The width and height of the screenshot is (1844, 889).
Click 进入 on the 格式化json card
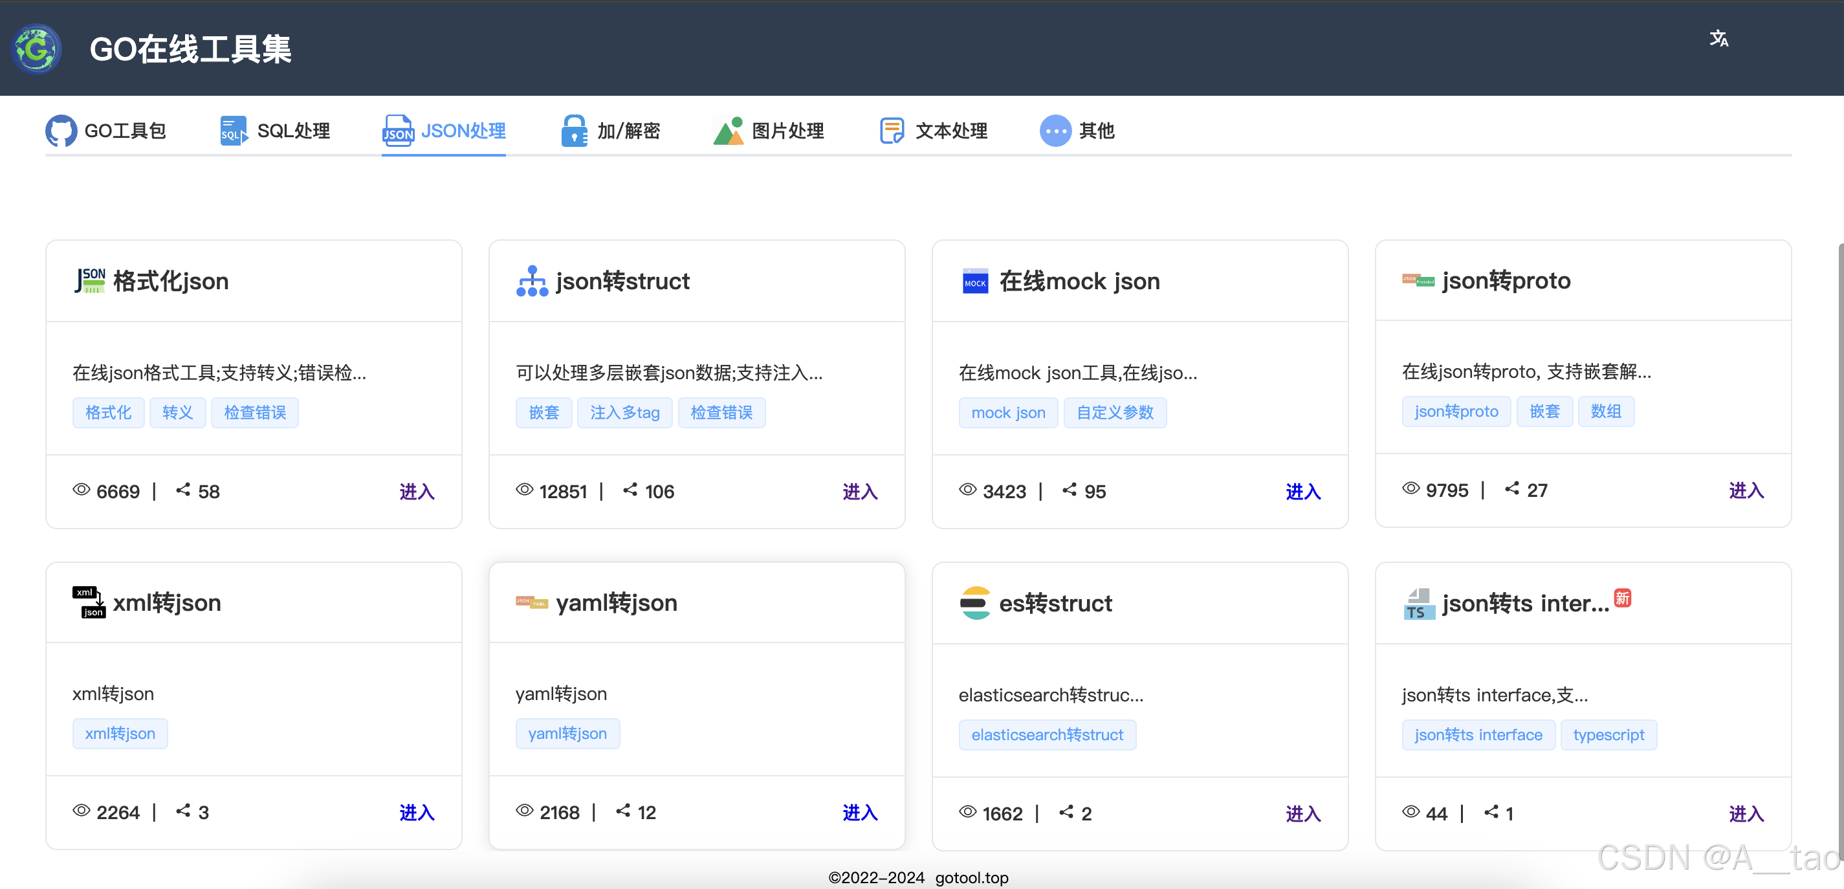pyautogui.click(x=417, y=492)
